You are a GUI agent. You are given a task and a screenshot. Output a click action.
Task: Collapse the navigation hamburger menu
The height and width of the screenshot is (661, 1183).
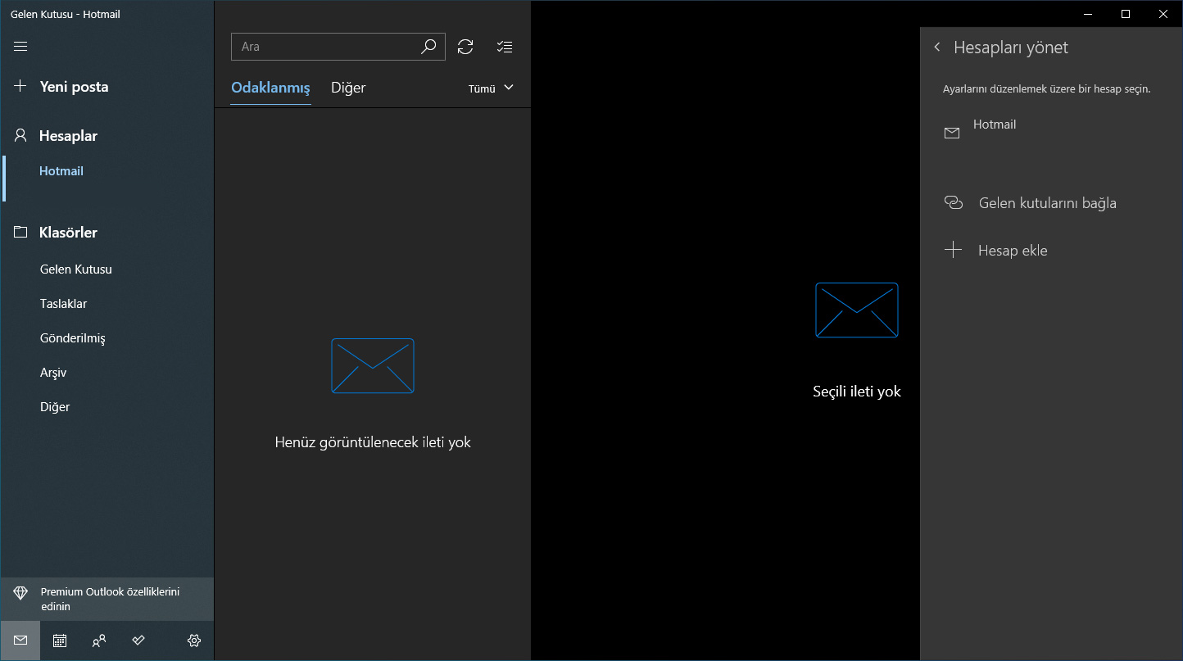[x=20, y=47]
